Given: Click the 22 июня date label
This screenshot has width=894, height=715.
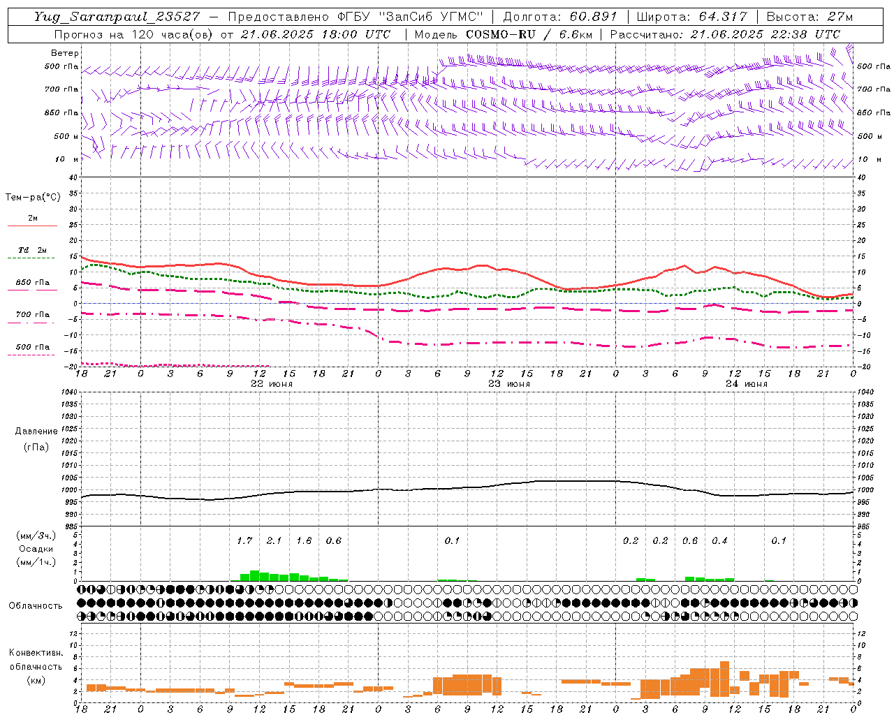Looking at the screenshot, I should click(x=272, y=384).
